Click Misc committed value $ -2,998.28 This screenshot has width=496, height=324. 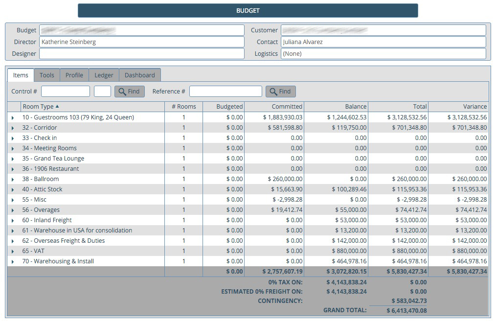(x=288, y=200)
